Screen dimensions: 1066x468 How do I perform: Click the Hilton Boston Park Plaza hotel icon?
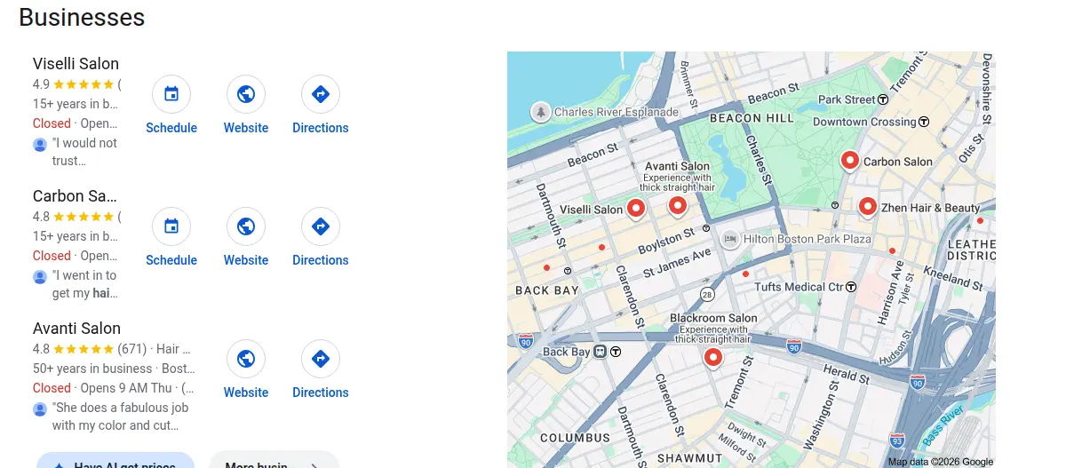[730, 239]
